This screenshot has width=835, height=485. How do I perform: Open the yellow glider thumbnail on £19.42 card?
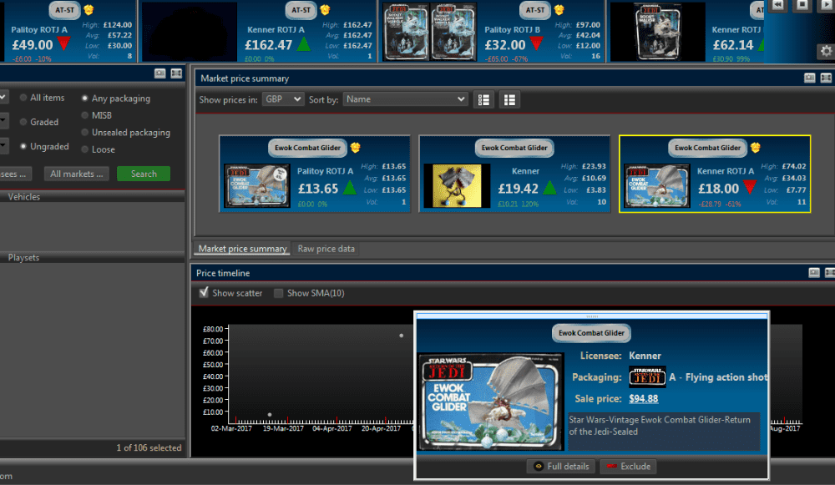point(457,186)
